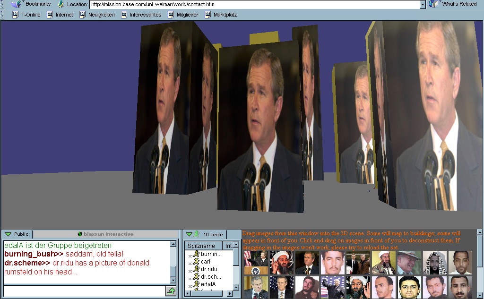Click inside the chat message input field

[83, 291]
